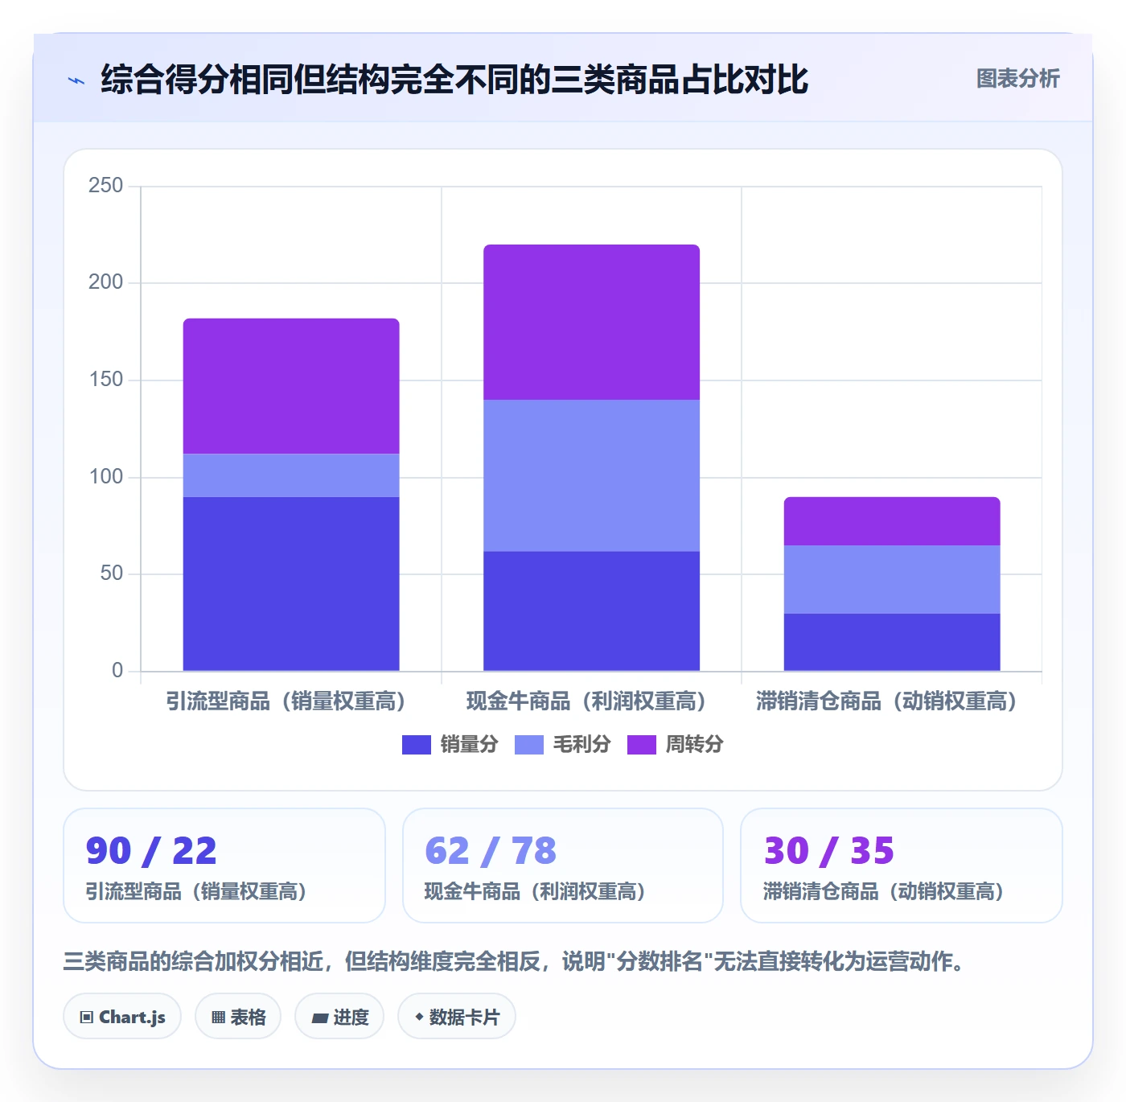Click the chart title 综合得分相同但结构完全不同的三类商品占比对比

coord(454,80)
